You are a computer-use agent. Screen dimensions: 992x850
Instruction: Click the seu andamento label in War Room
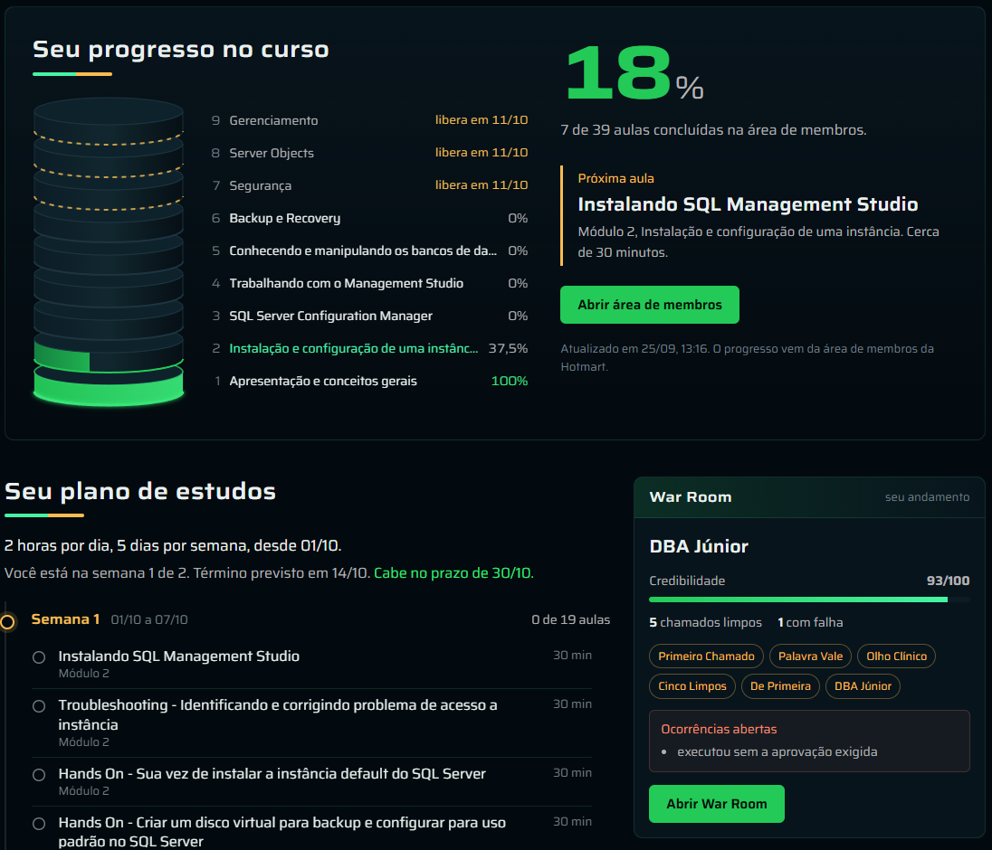tap(927, 497)
